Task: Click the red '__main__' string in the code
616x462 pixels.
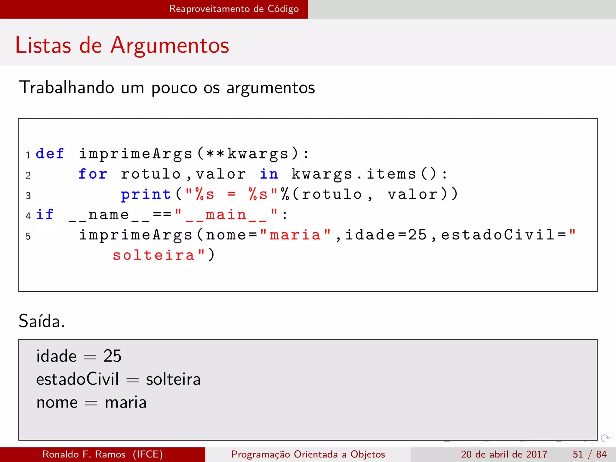Action: click(226, 215)
